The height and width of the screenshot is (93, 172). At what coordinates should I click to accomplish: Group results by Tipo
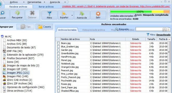point(25,27)
